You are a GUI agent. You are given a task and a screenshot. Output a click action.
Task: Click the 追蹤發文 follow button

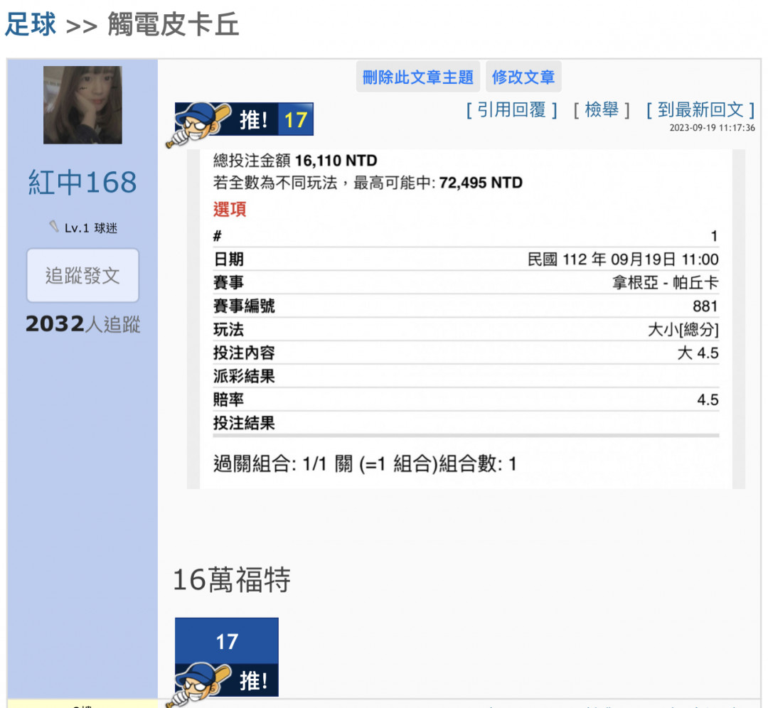[x=82, y=275]
